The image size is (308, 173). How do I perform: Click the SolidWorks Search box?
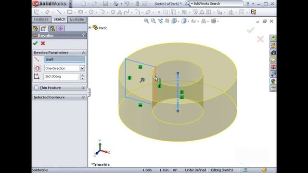click(x=215, y=3)
